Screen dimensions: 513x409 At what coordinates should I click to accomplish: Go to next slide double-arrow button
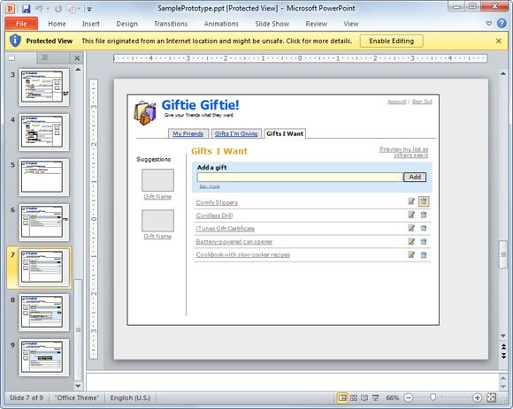[503, 355]
